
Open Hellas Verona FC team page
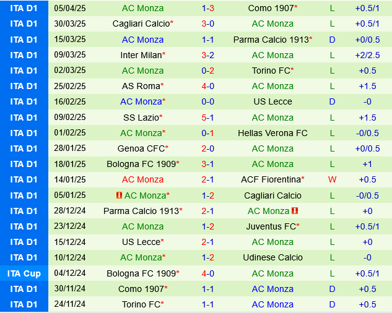[272, 133]
